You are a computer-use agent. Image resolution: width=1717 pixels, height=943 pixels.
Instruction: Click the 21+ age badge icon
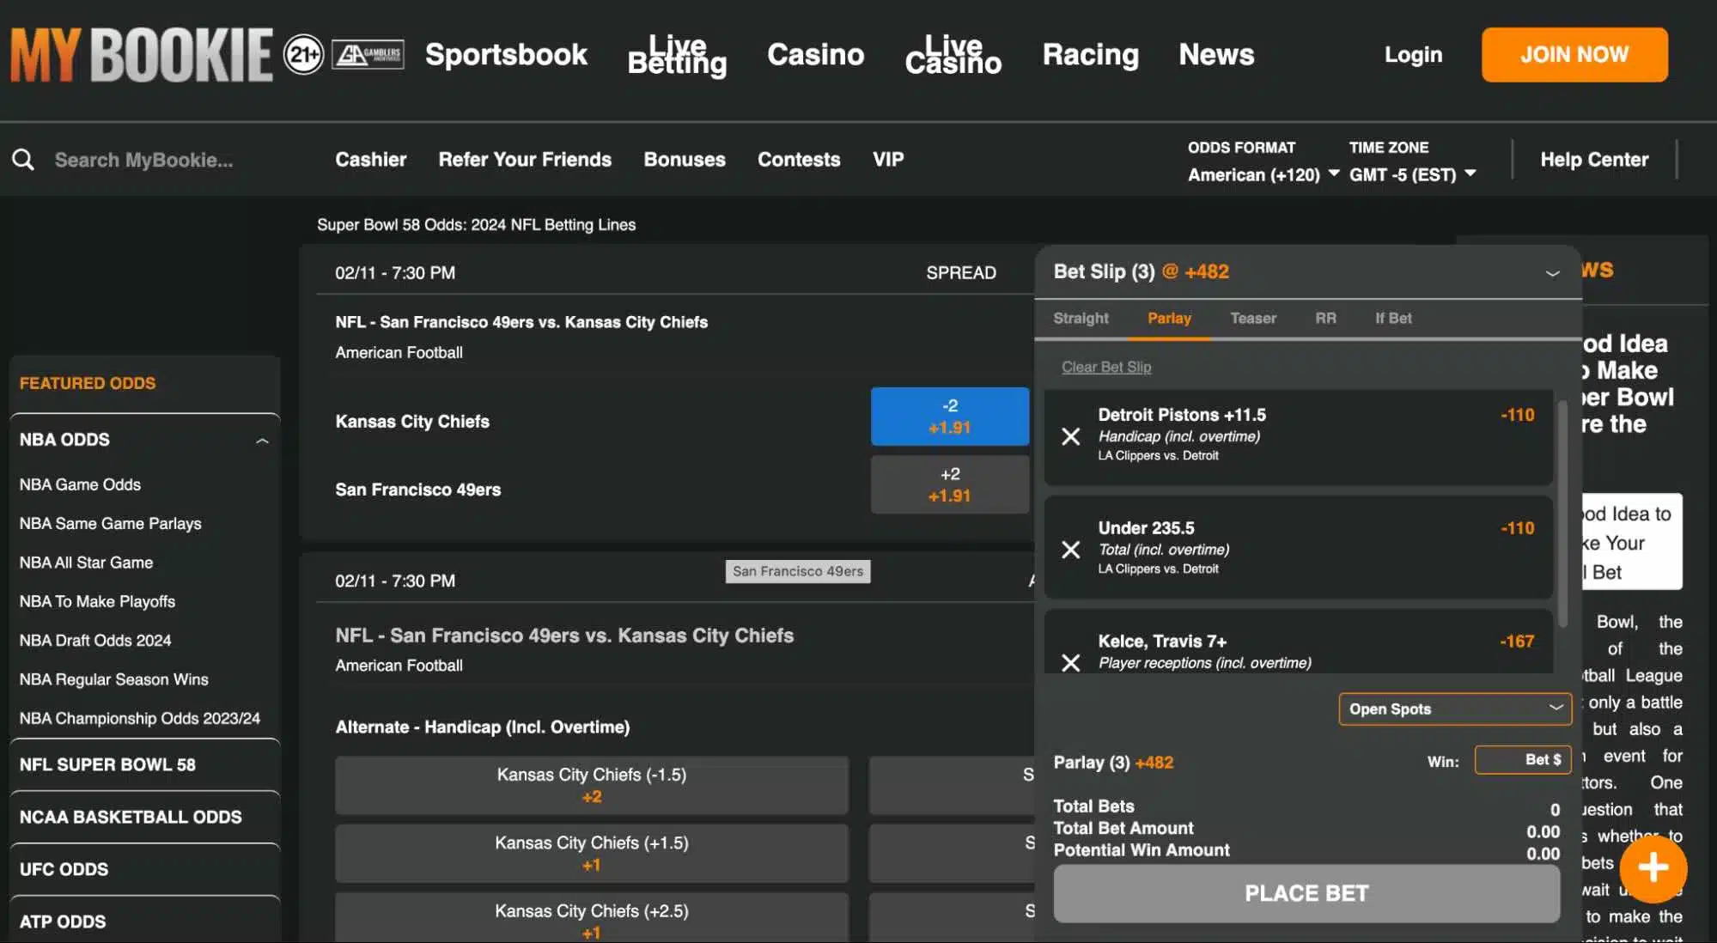pyautogui.click(x=303, y=55)
